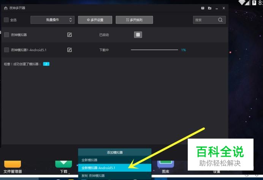Screen dimensions: 263x180
Task: Edit name of 夜神模拟器1-Android5.1 via pencil icon
Action: (x=70, y=50)
